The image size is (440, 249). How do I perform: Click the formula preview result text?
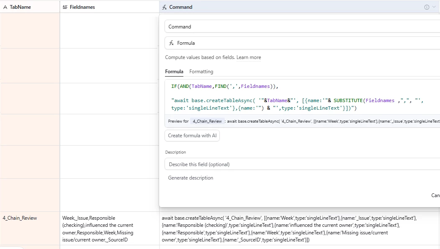click(x=333, y=121)
